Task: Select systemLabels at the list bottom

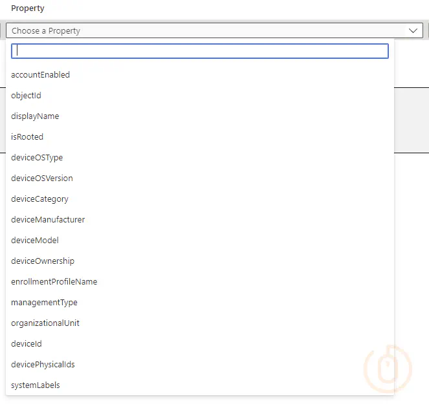Action: (36, 385)
